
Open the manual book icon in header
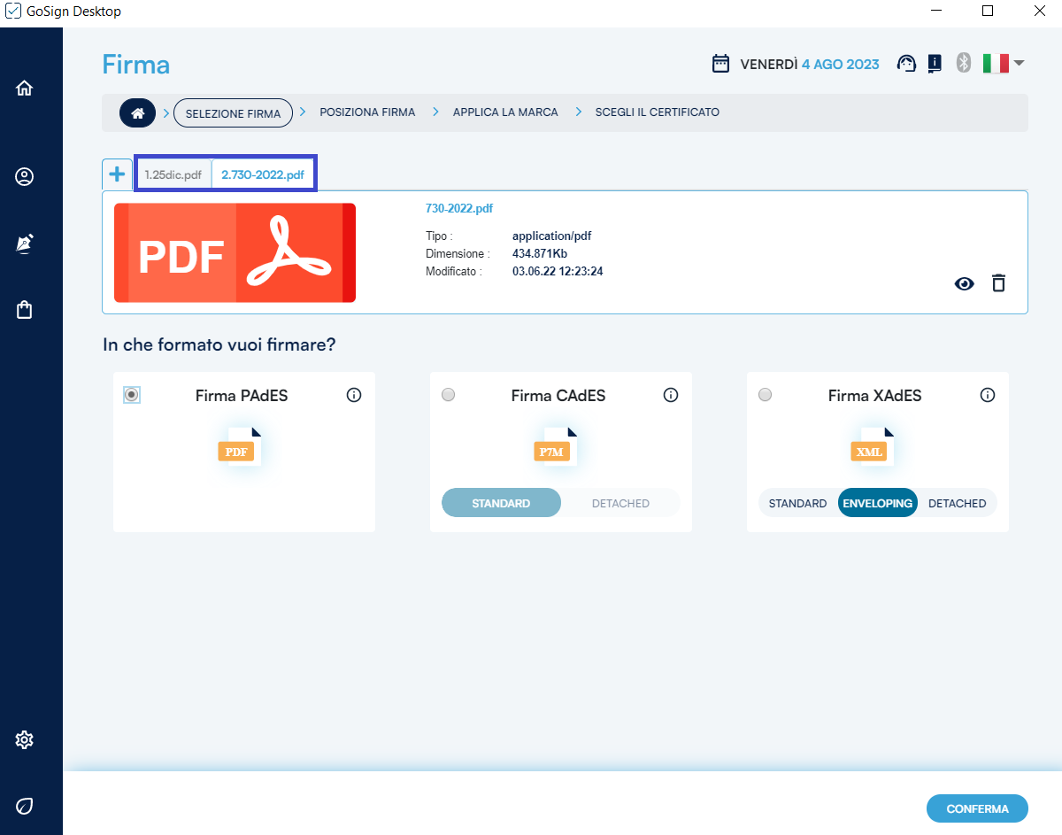click(934, 64)
